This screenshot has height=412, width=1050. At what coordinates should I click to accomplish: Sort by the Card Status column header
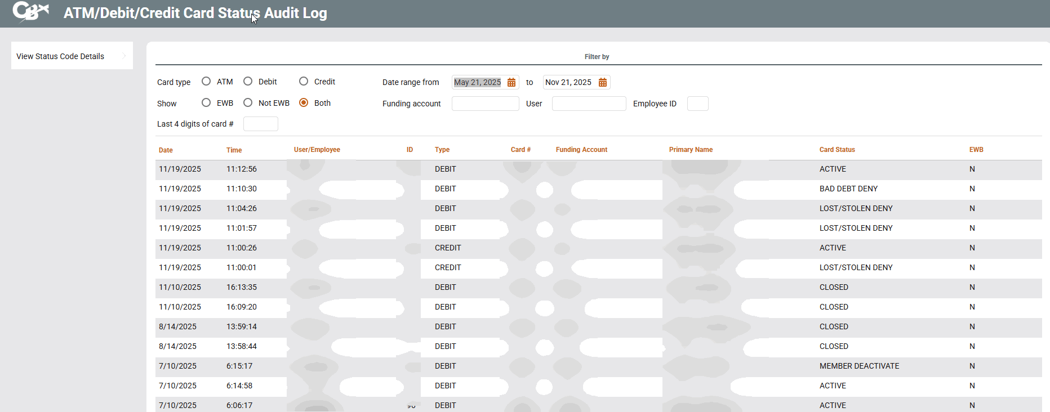click(x=837, y=150)
